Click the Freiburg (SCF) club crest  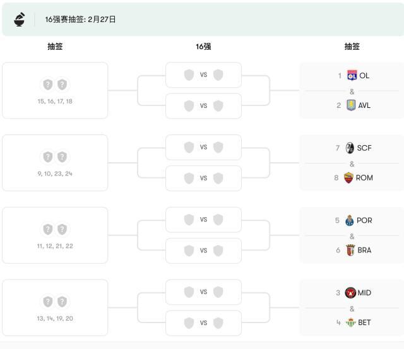point(350,148)
